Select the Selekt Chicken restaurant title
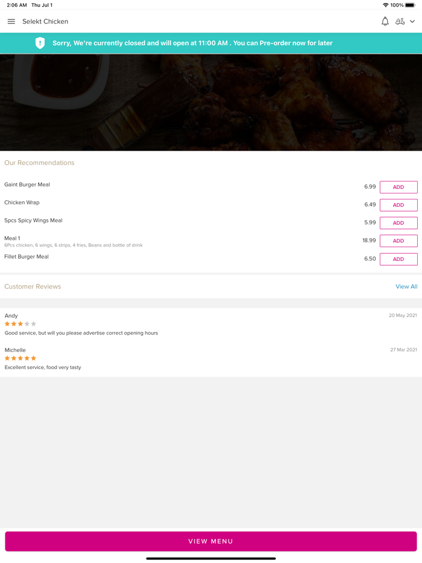The height and width of the screenshot is (563, 422). pos(46,21)
